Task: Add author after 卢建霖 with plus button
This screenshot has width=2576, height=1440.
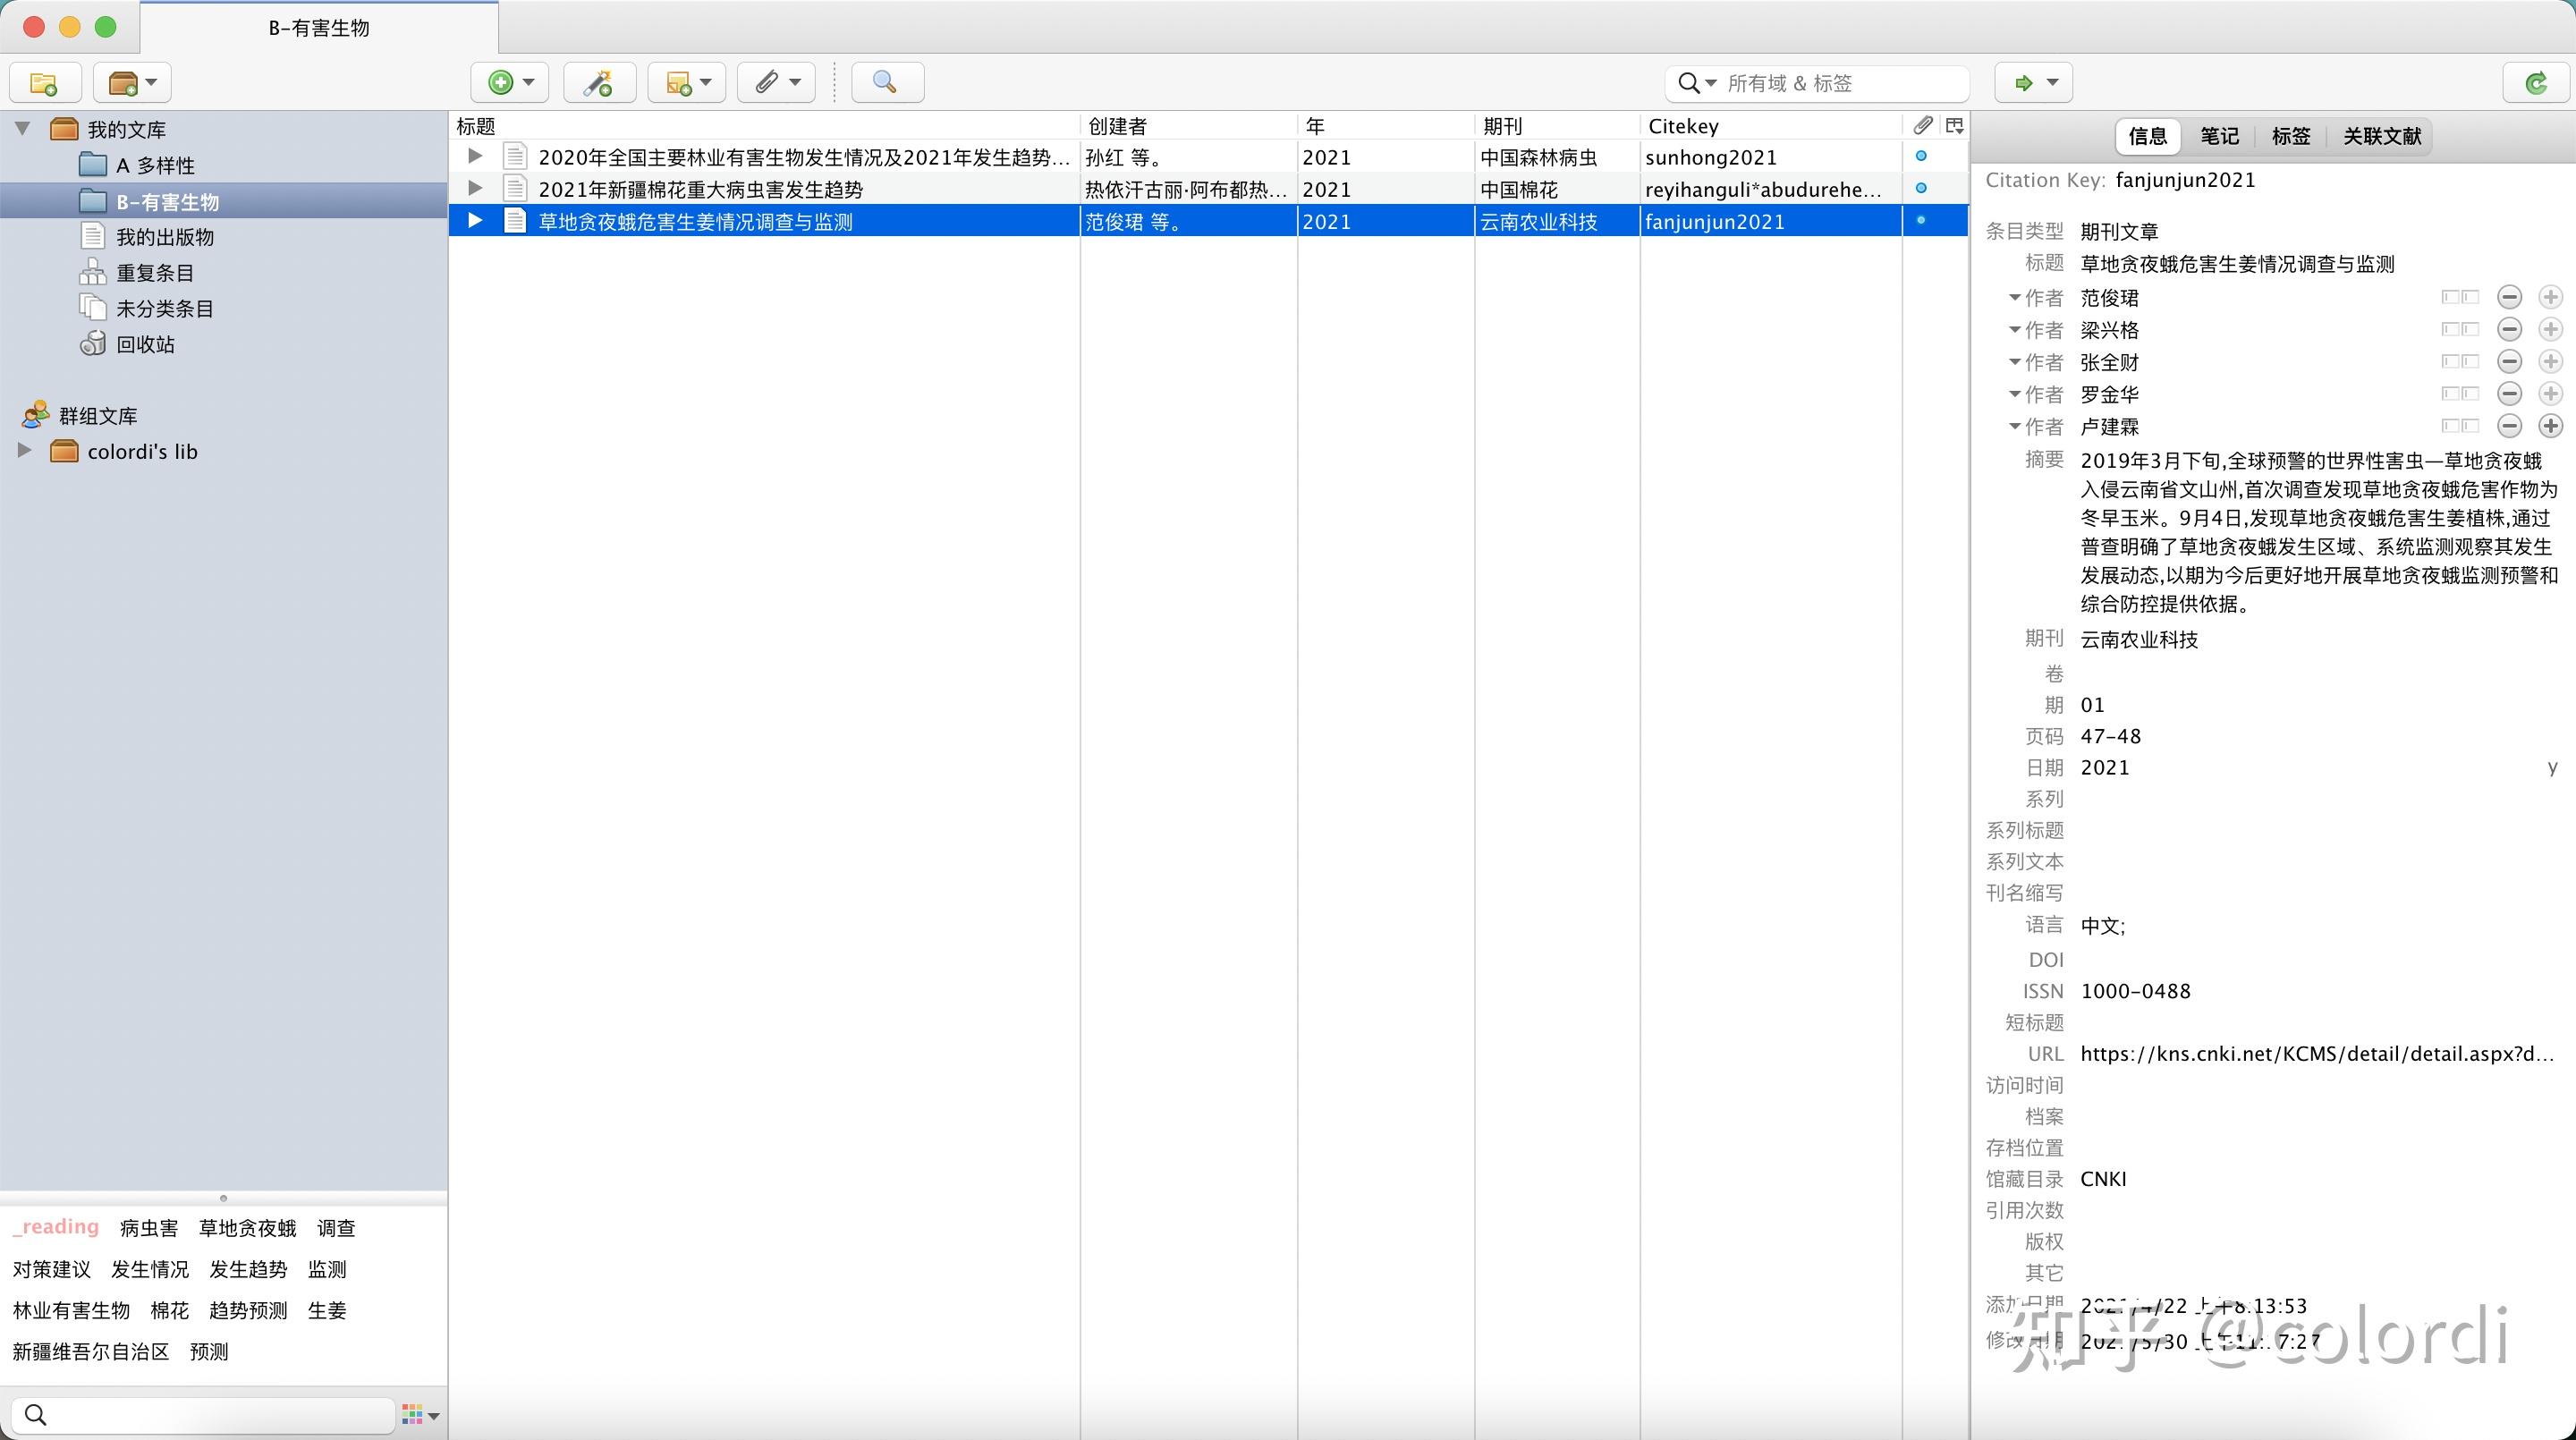Action: 2550,426
